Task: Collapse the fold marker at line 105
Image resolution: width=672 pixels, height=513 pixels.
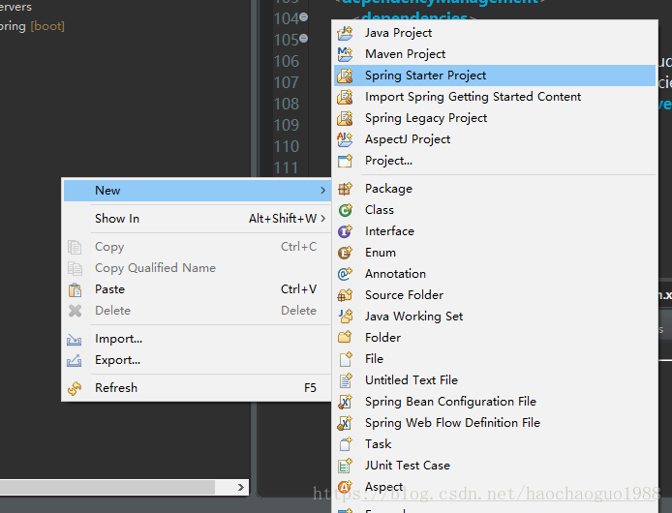Action: point(303,38)
